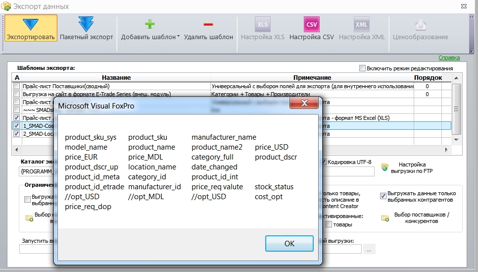Toggle Выгружать данные только выбранных контрагентов

click(383, 196)
